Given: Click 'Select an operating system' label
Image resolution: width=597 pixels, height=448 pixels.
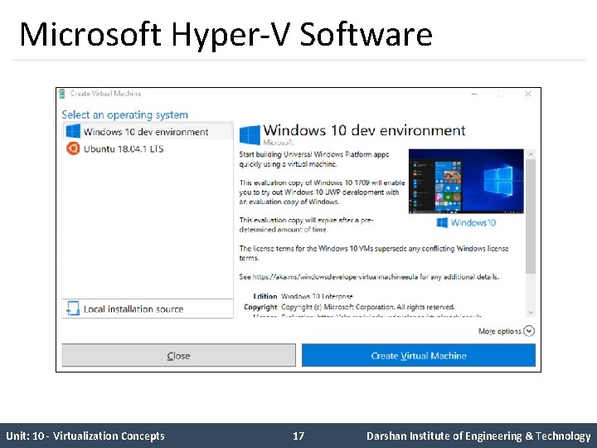Looking at the screenshot, I should click(x=125, y=114).
